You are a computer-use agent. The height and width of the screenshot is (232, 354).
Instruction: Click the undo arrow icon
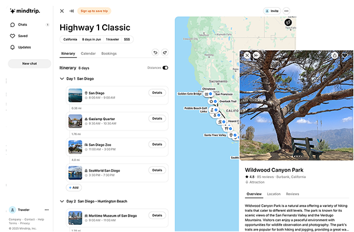click(155, 53)
